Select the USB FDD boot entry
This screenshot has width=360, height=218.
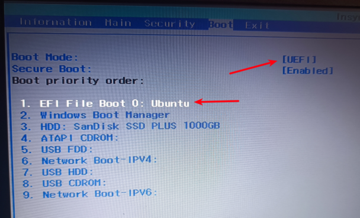pos(57,149)
